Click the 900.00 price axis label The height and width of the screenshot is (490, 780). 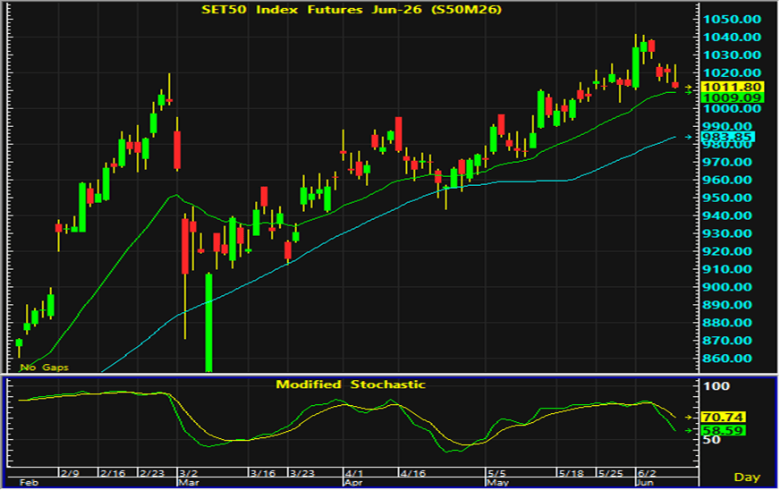[728, 287]
